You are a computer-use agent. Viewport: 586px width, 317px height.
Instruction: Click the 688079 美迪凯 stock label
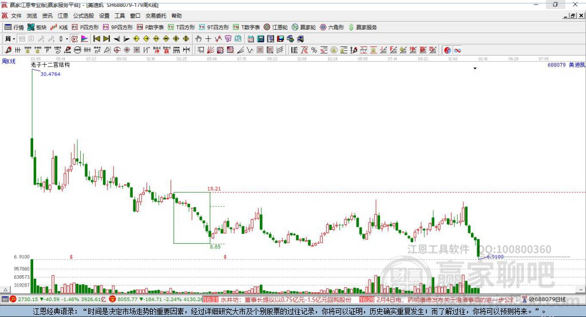point(566,65)
